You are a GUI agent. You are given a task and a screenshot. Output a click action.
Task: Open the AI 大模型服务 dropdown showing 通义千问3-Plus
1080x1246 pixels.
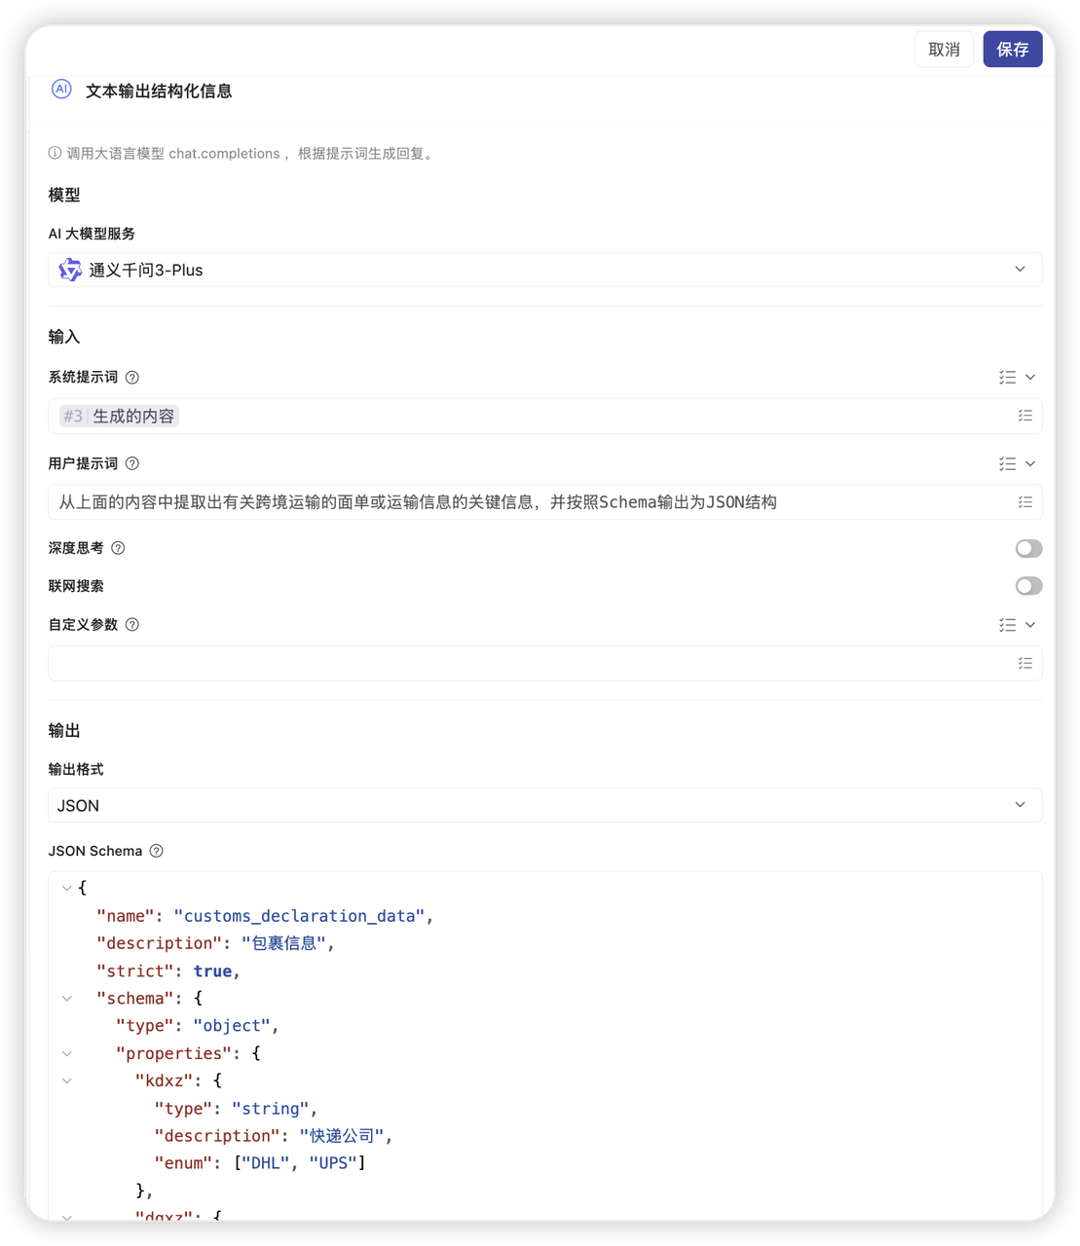544,270
